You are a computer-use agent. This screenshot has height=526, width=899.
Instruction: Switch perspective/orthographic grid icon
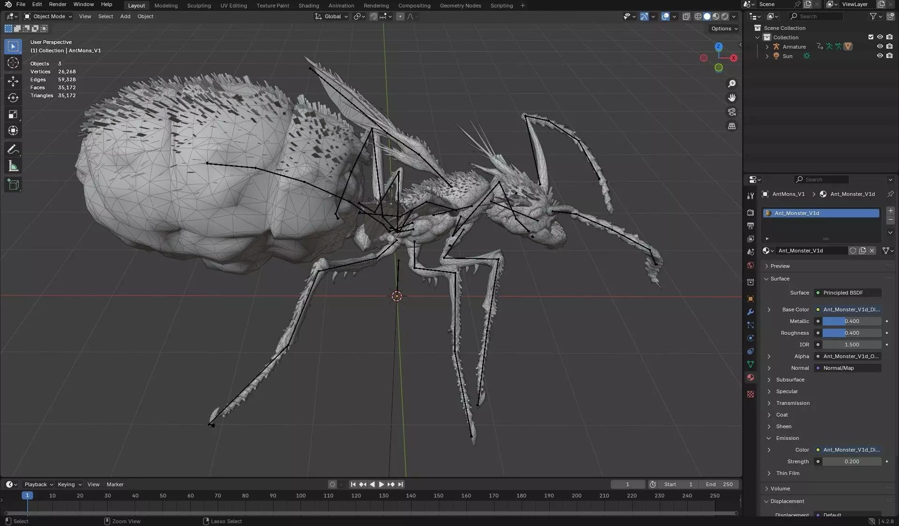coord(732,126)
